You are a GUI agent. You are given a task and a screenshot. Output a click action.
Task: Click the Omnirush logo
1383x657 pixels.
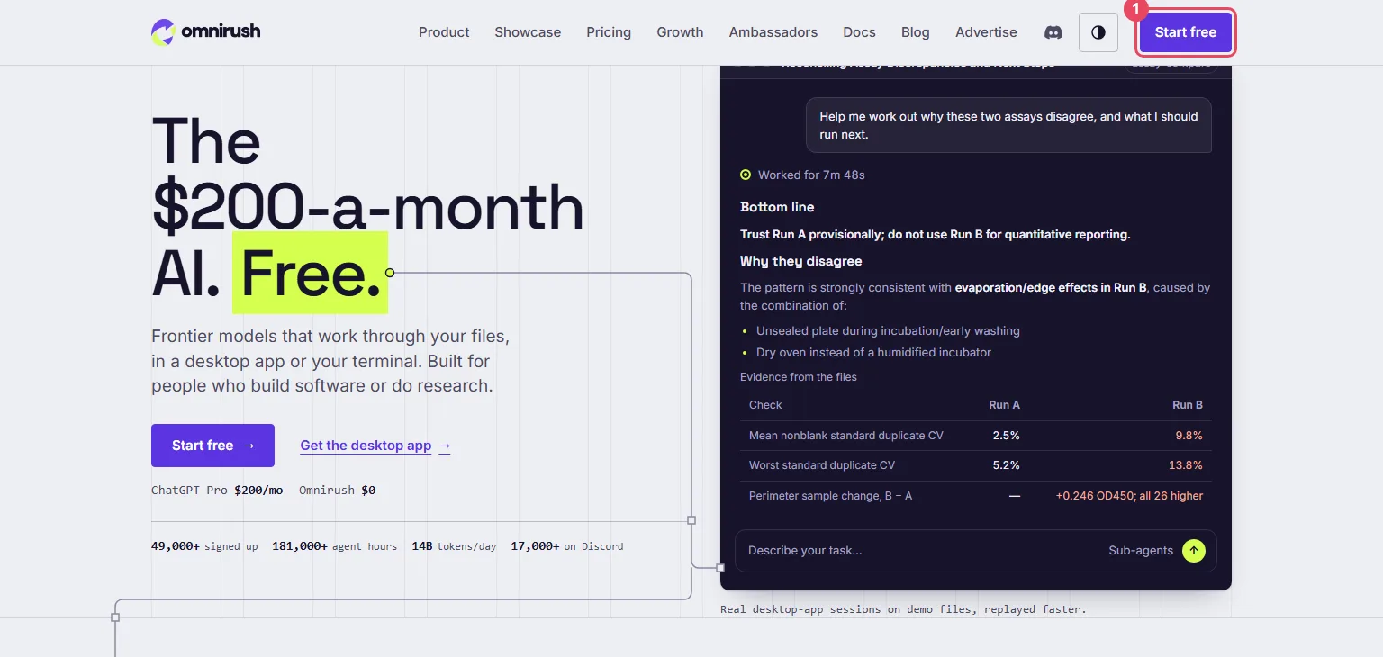(205, 32)
